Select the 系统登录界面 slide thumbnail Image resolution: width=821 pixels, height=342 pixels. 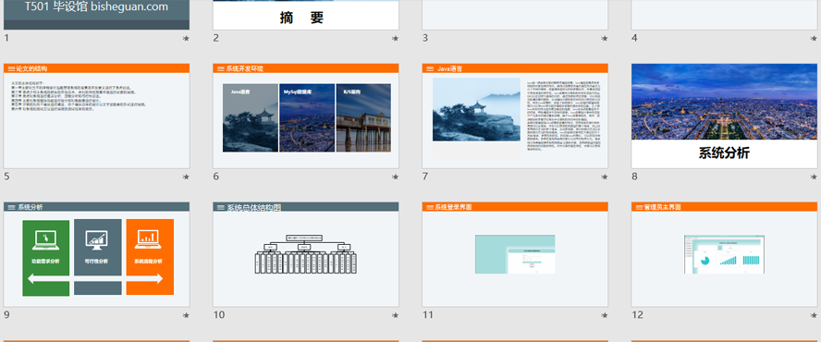pyautogui.click(x=515, y=254)
